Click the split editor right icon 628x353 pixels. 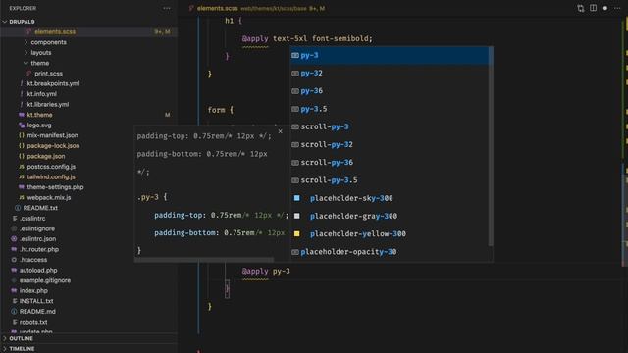[593, 8]
